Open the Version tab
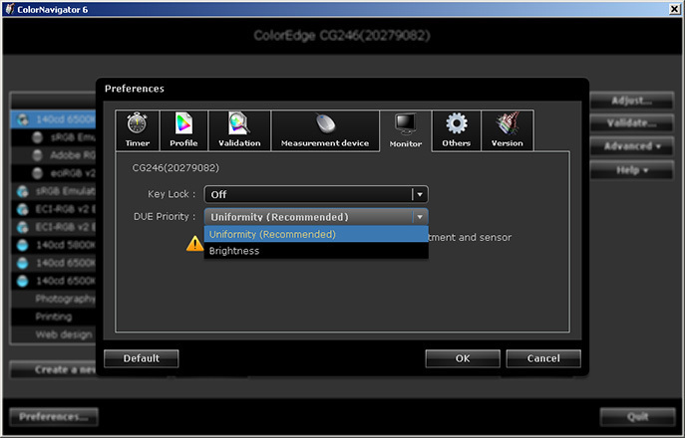This screenshot has height=438, width=685. (x=508, y=130)
